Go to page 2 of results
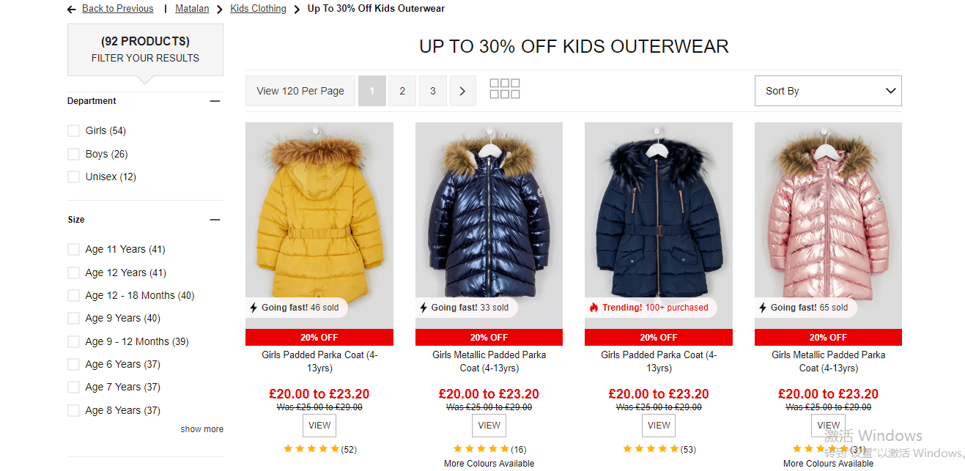The image size is (965, 471). pos(402,91)
